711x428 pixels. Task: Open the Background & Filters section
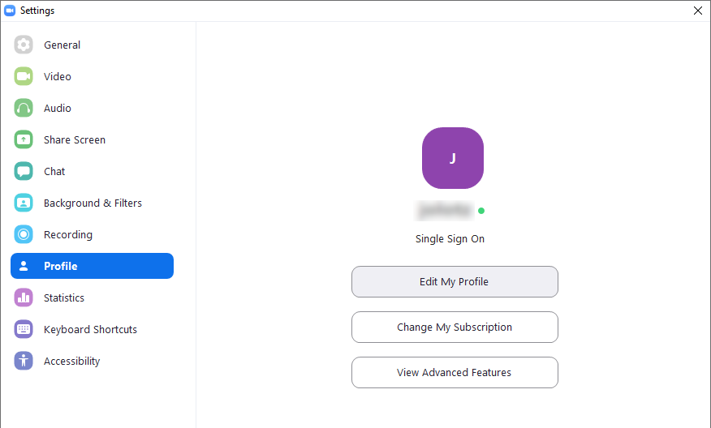coord(92,203)
